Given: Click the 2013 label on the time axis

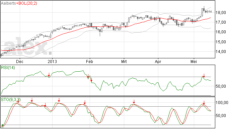Looking at the screenshot, I should 52,62.
